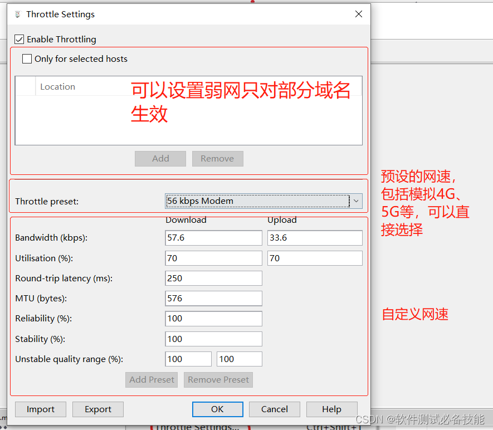Viewport: 493px width, 430px height.
Task: Click the Utilisation (%) label
Action: point(44,258)
